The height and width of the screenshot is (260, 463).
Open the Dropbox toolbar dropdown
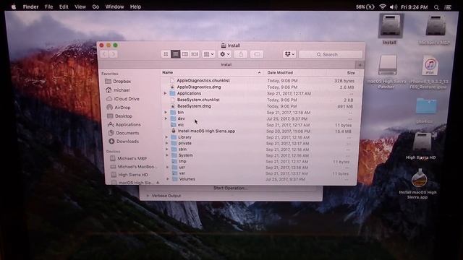(289, 54)
